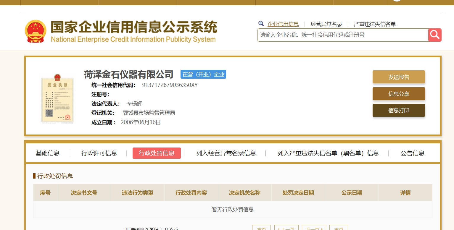
Task: Select the 企业信用信息 search category
Action: tap(283, 24)
